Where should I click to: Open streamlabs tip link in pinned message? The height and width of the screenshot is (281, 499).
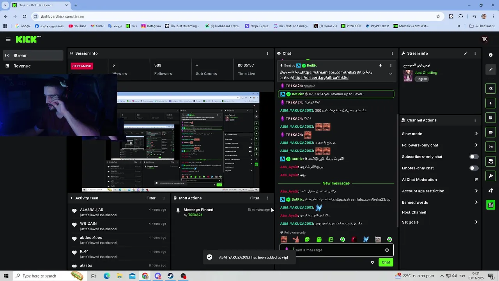click(333, 73)
